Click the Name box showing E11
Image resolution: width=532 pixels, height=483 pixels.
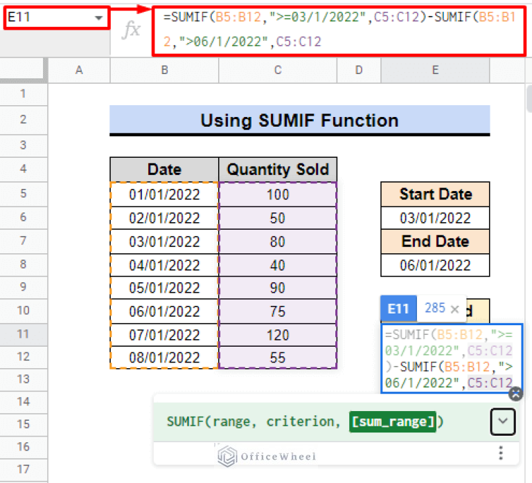point(48,18)
